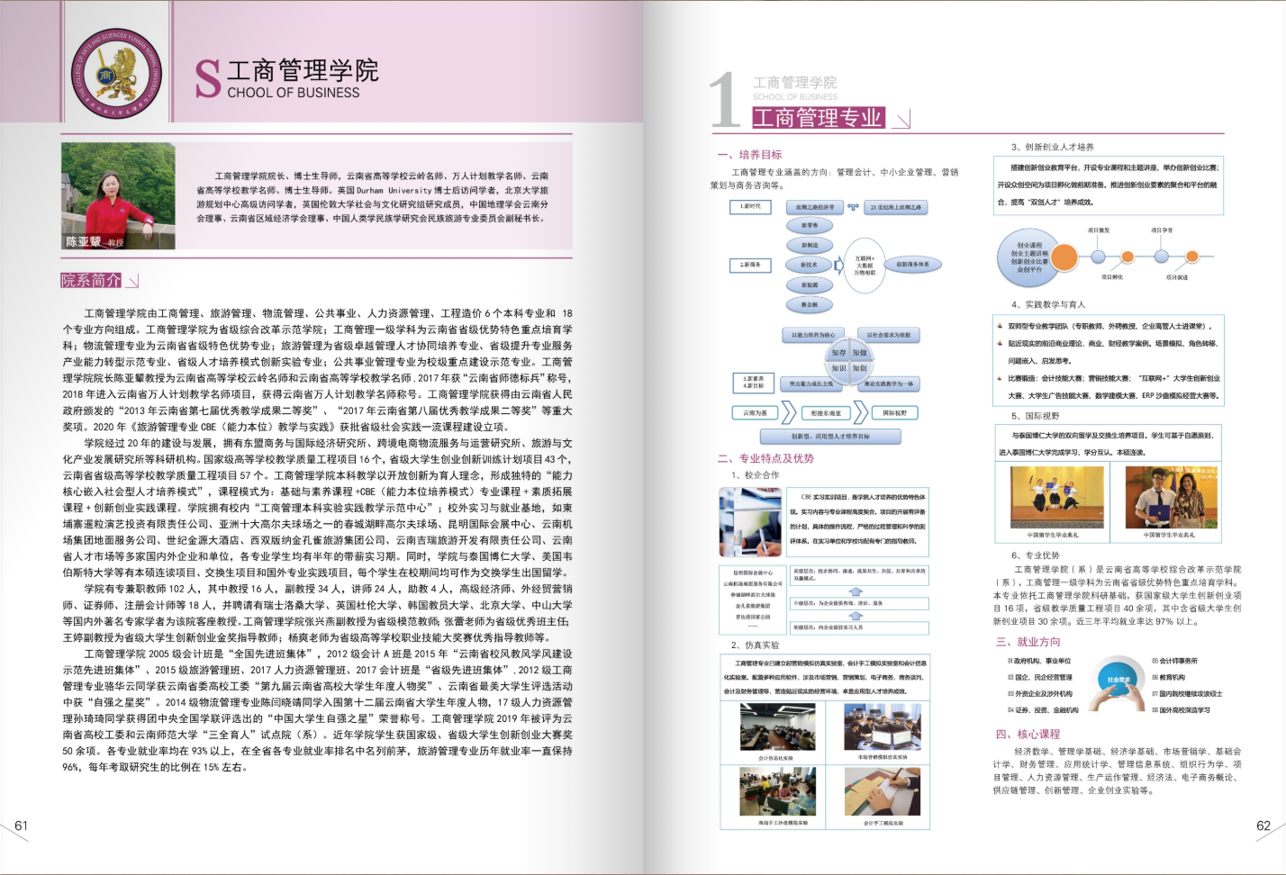
Task: Click the blue 社会需求 sphere graphic
Action: click(x=1118, y=680)
